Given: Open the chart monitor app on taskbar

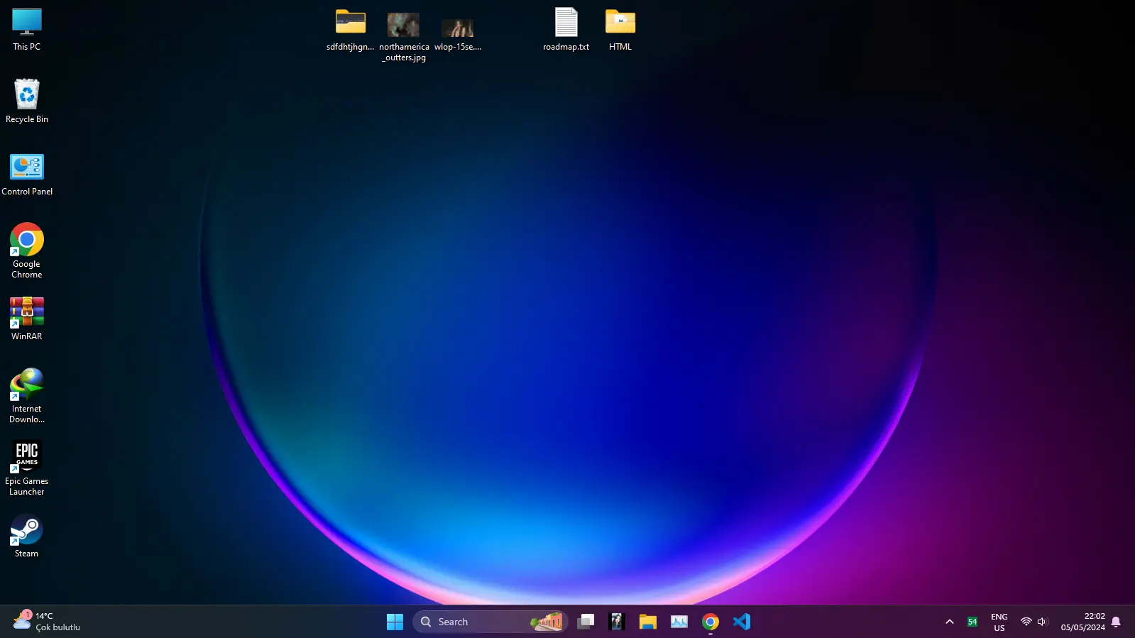Looking at the screenshot, I should point(679,622).
